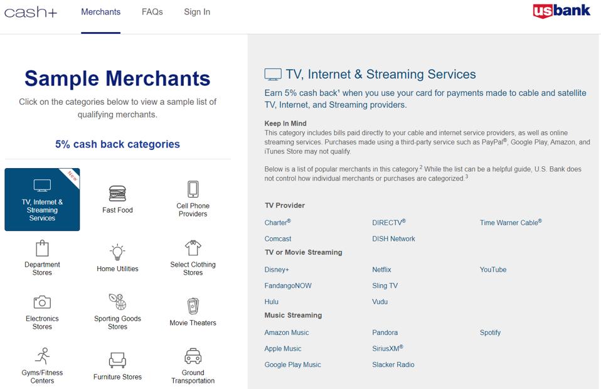The image size is (601, 389).
Task: Click the U.S. Bank logo
Action: click(x=561, y=10)
